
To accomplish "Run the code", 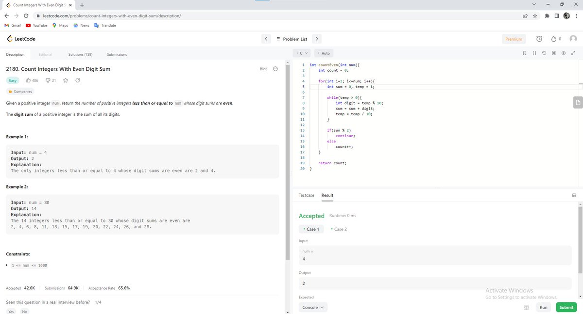I will coord(544,307).
